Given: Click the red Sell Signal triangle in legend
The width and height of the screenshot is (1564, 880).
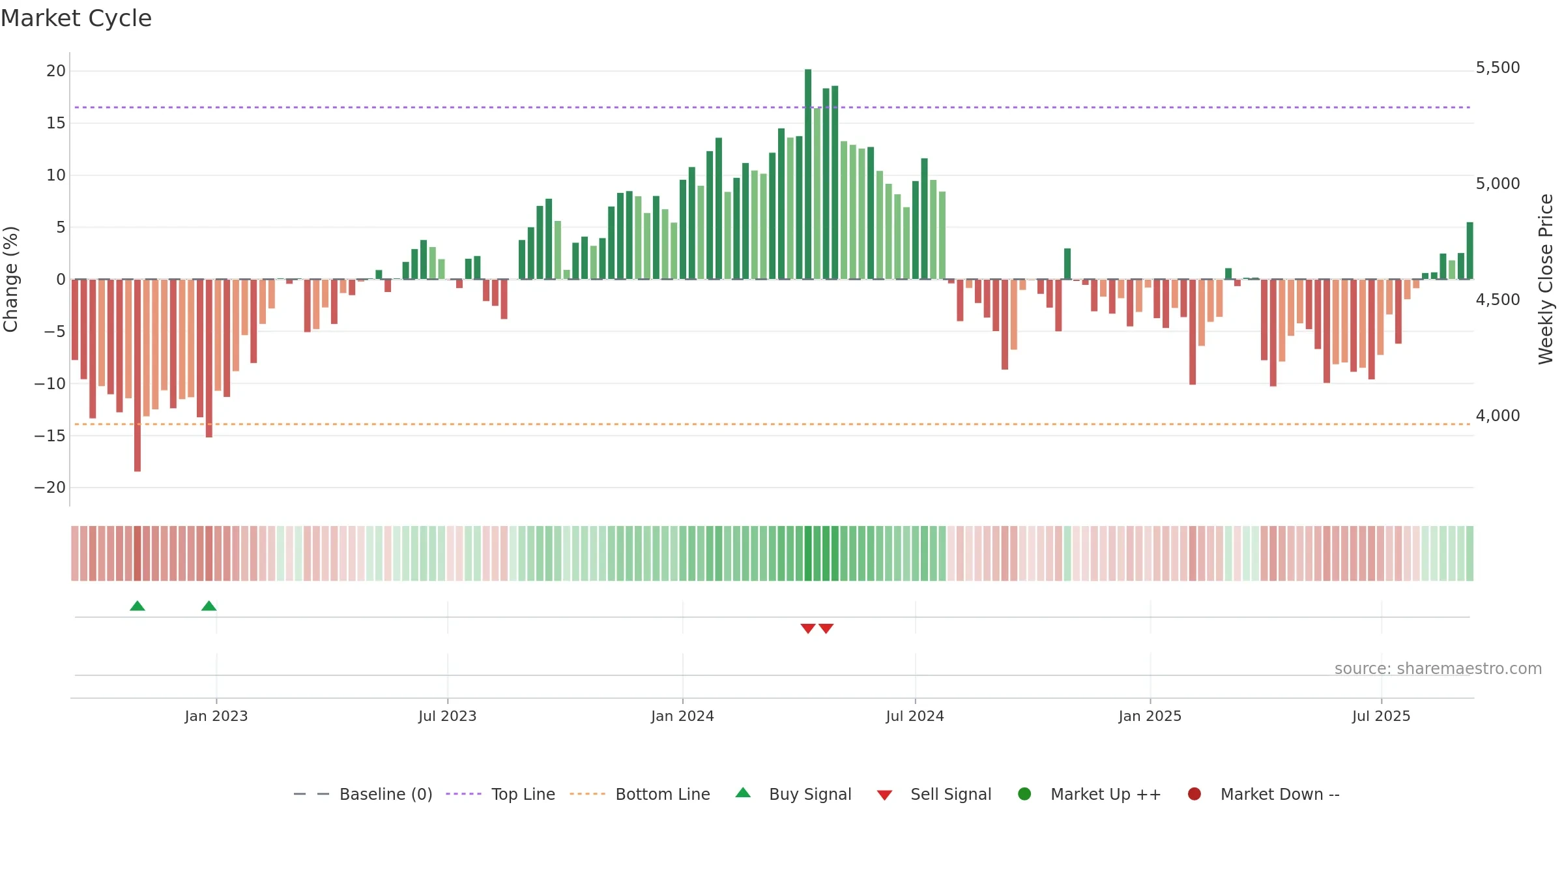Looking at the screenshot, I should pyautogui.click(x=884, y=795).
